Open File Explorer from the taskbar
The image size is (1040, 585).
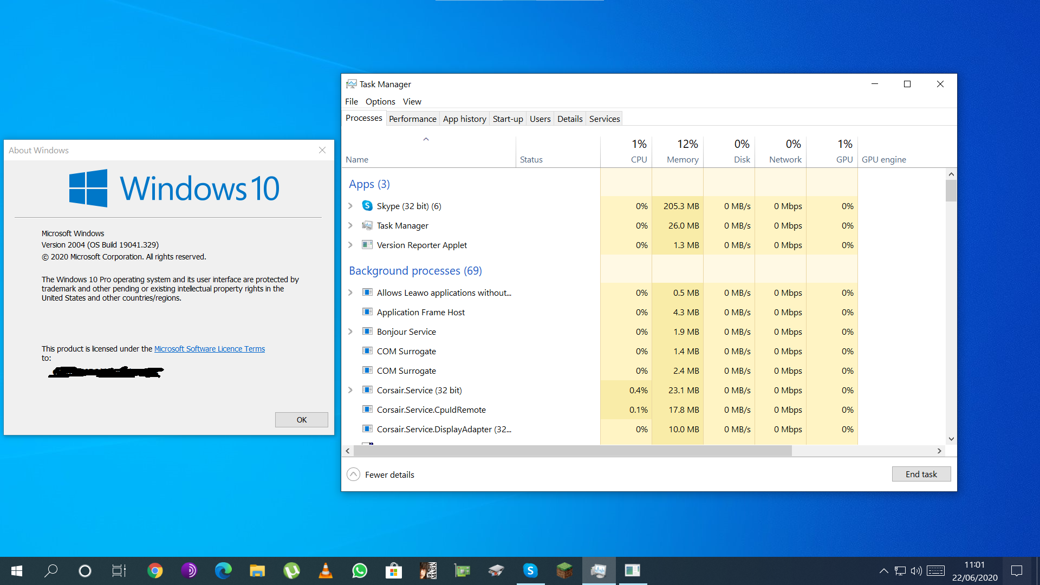pyautogui.click(x=257, y=571)
